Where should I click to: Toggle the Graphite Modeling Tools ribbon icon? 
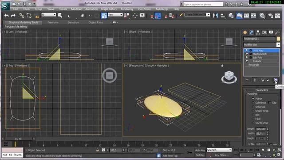(239, 16)
